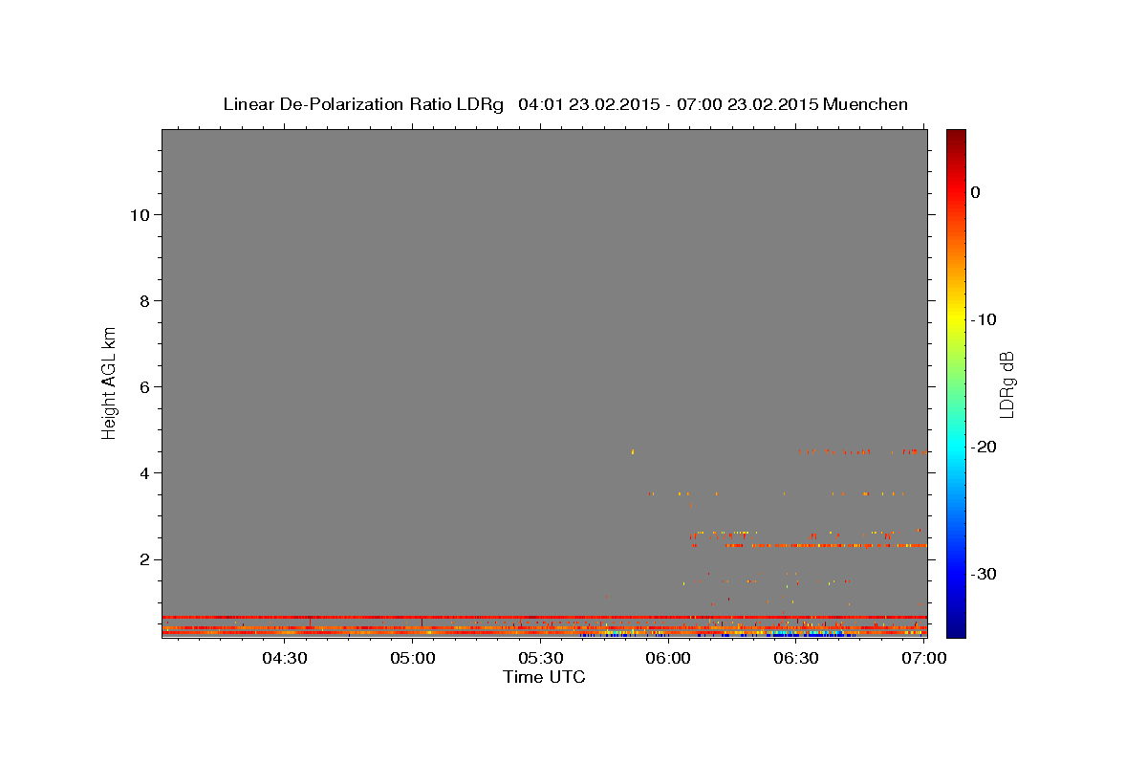The image size is (1147, 765).
Task: Click the 06:30 time tick label
Action: [795, 658]
